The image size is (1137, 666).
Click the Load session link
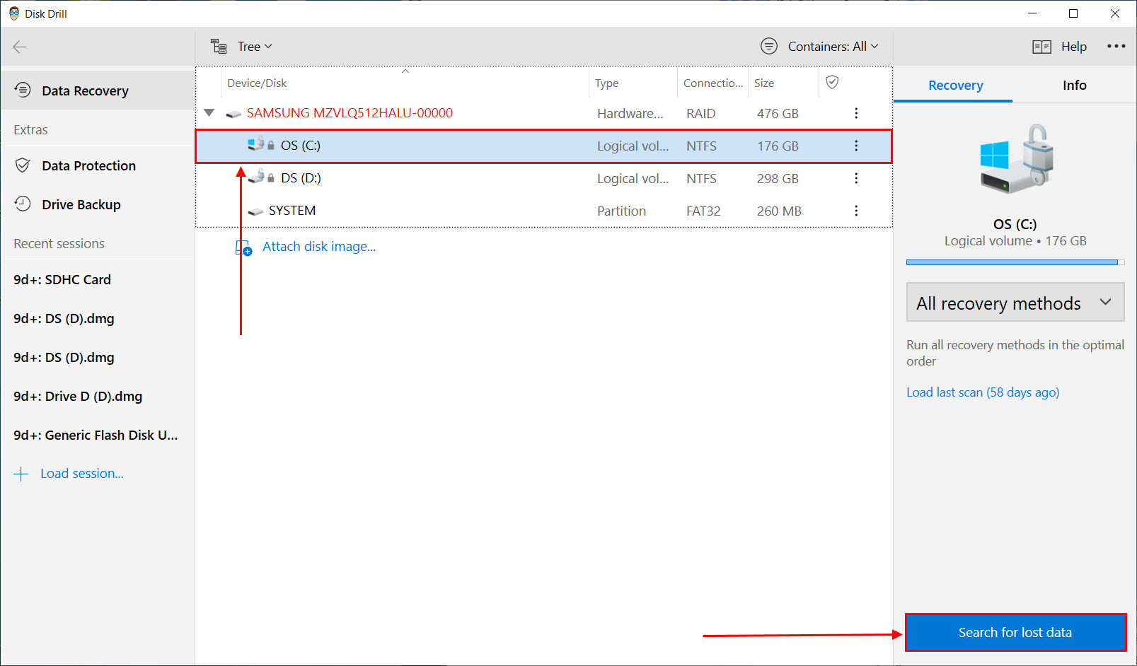[82, 474]
